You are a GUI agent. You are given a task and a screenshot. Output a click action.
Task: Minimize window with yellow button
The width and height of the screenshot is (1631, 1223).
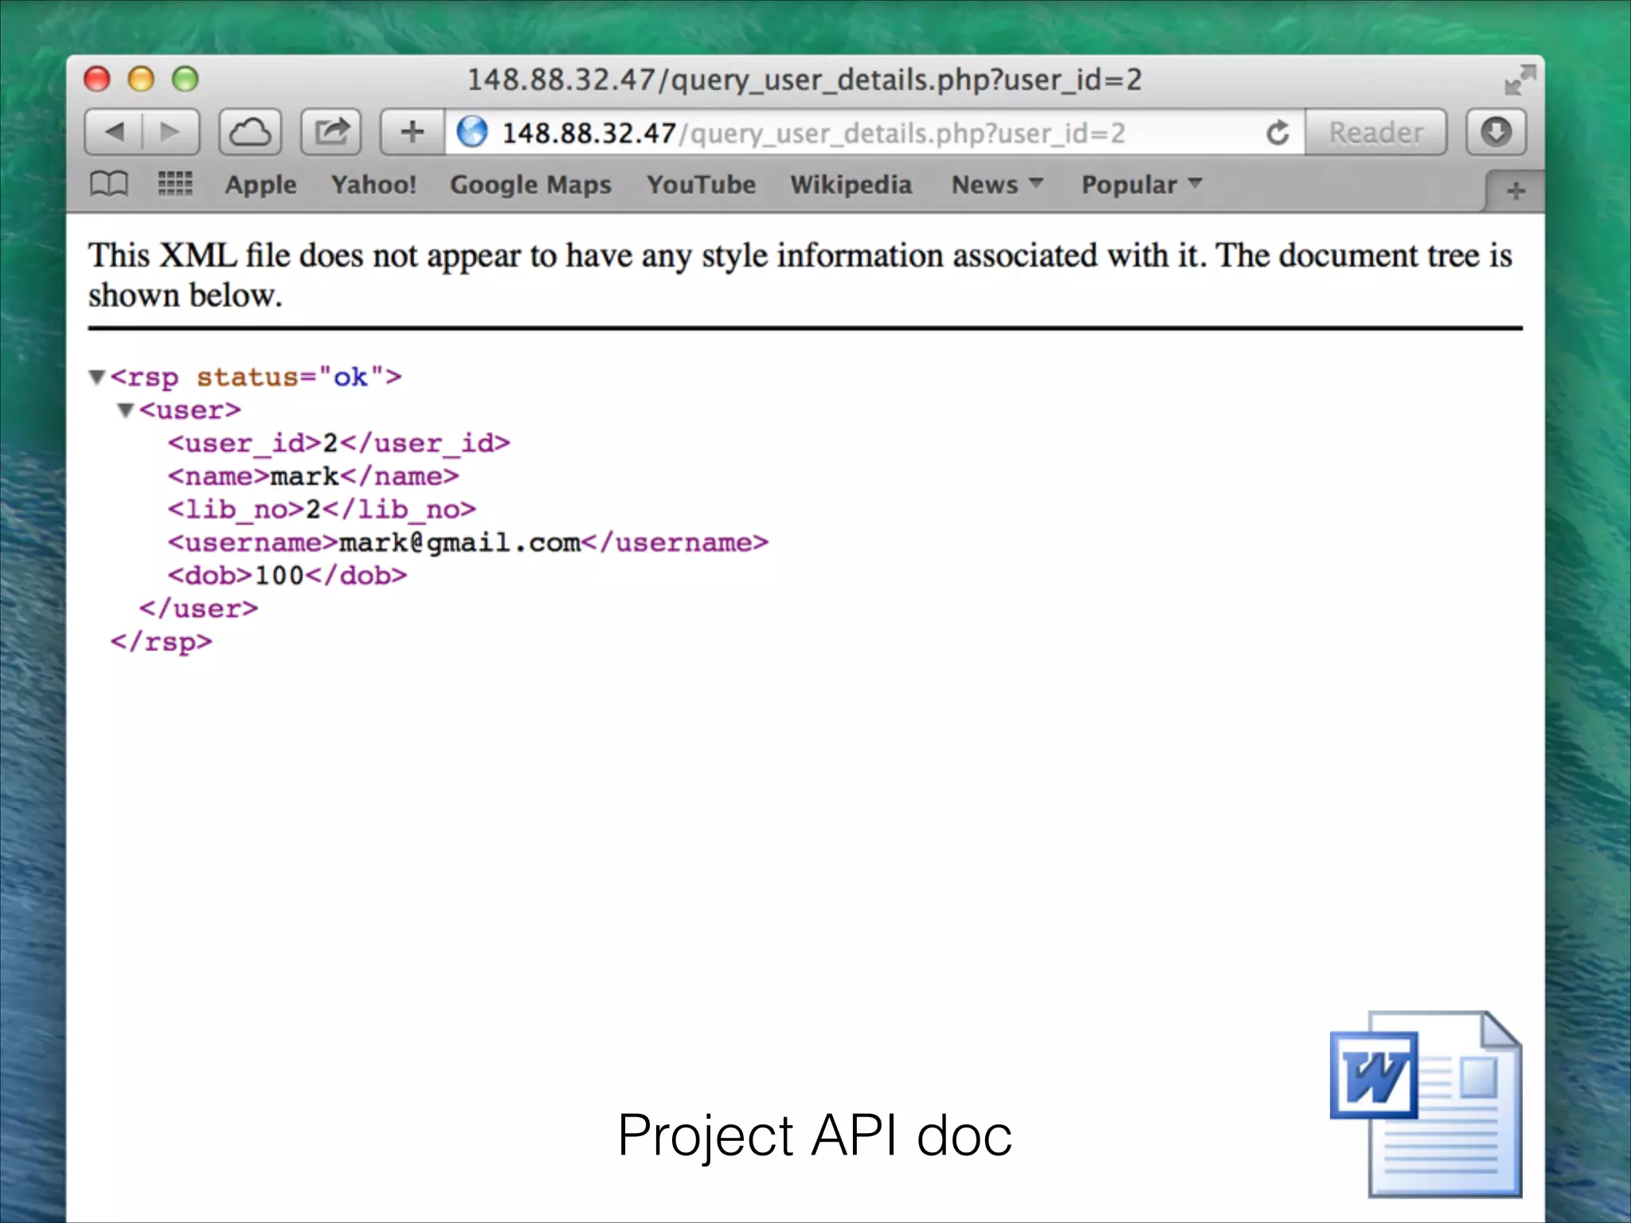(x=141, y=80)
